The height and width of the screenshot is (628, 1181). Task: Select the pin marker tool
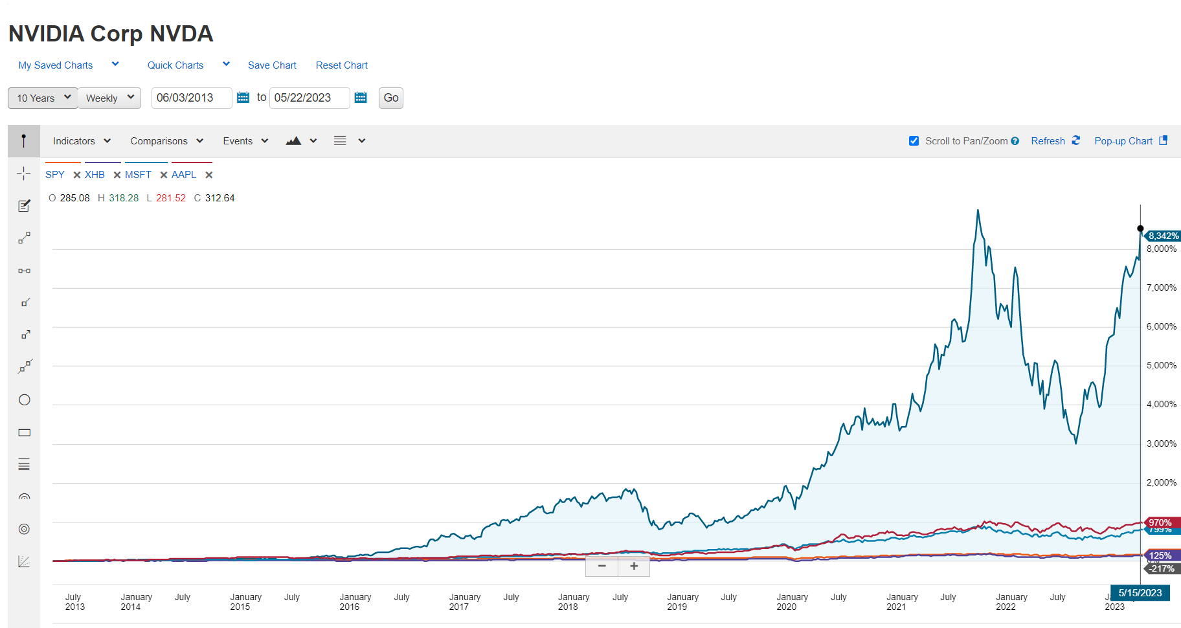[24, 141]
